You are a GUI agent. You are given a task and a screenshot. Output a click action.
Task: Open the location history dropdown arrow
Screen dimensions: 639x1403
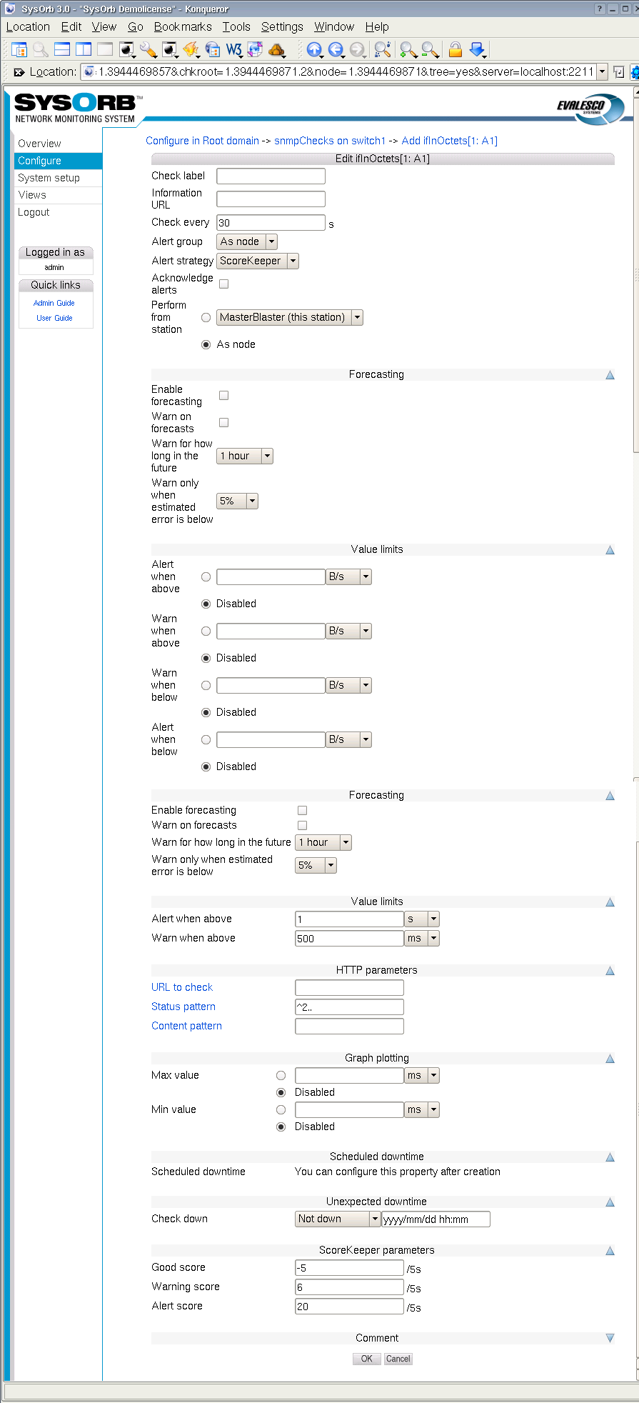click(x=603, y=72)
